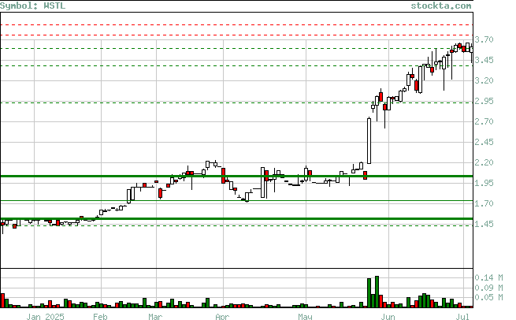Click the 'Symbol: WSTL' label
The image size is (516, 320).
coord(32,6)
